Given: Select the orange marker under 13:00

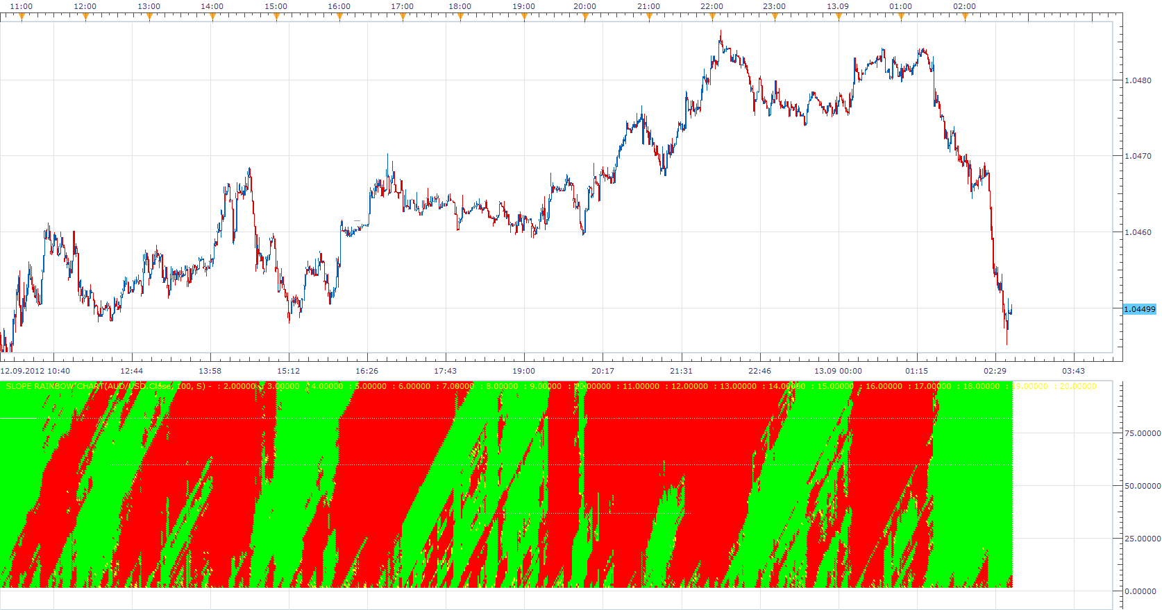Looking at the screenshot, I should (x=149, y=17).
